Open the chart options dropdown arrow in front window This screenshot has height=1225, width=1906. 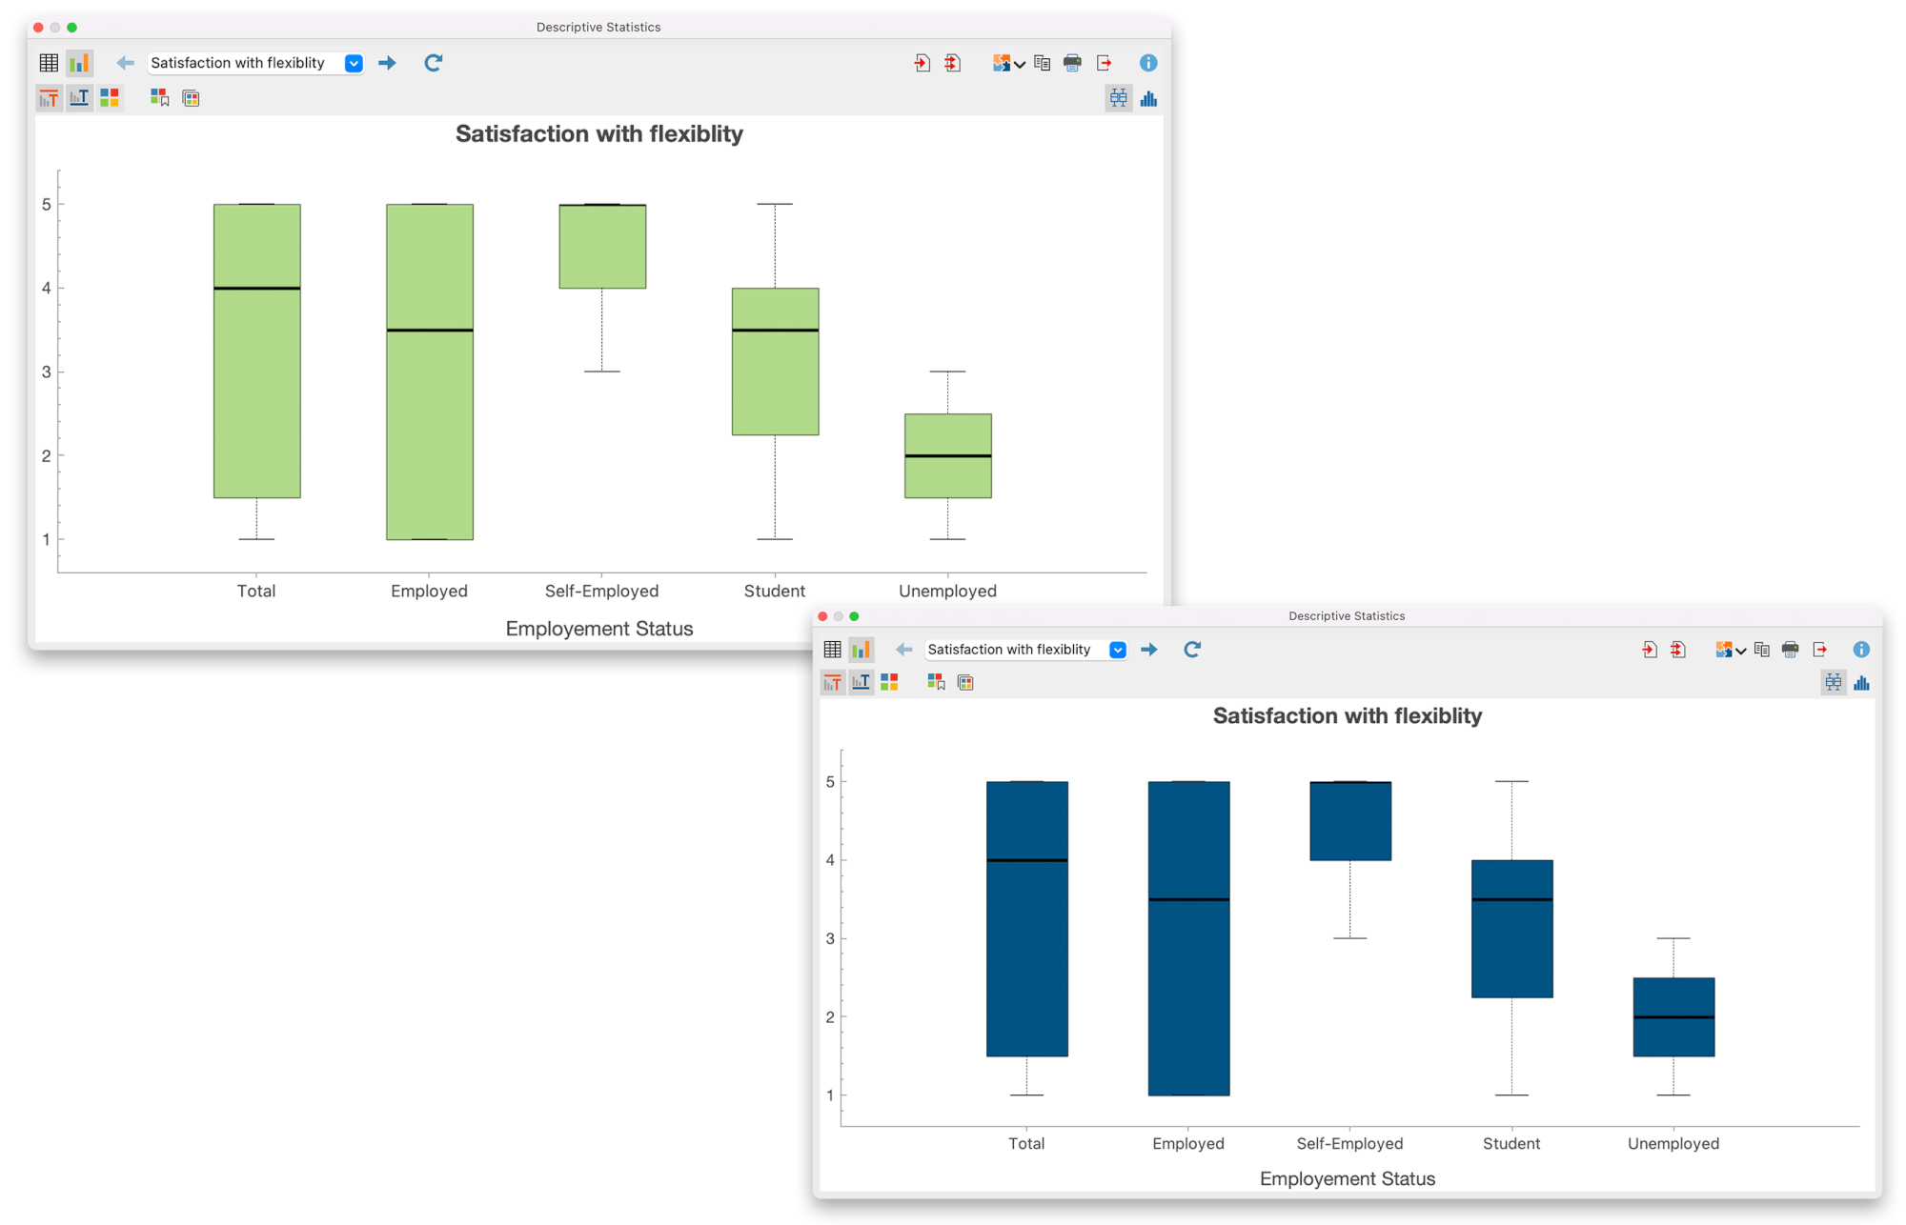tap(1740, 652)
